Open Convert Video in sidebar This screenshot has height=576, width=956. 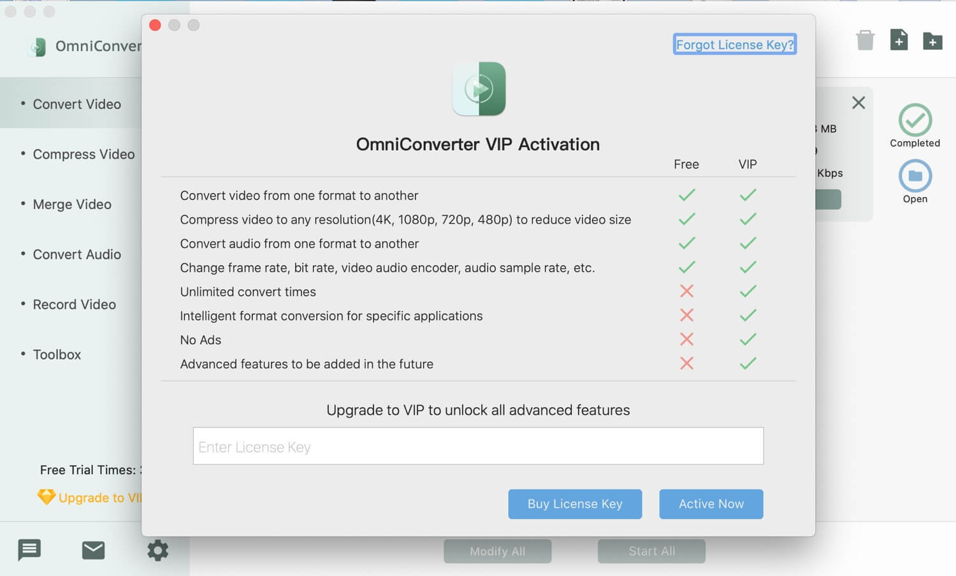point(71,104)
